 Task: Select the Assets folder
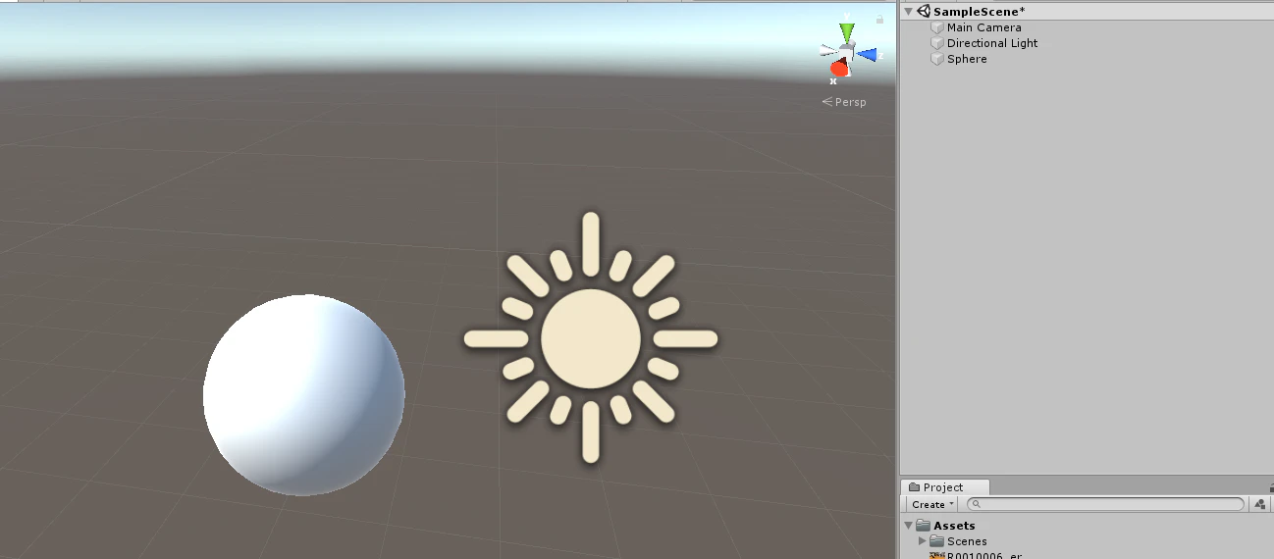pos(954,526)
